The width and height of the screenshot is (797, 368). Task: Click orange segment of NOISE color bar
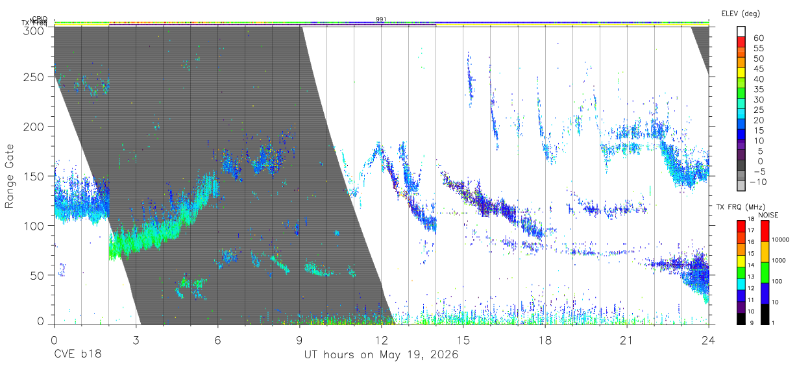coord(765,252)
